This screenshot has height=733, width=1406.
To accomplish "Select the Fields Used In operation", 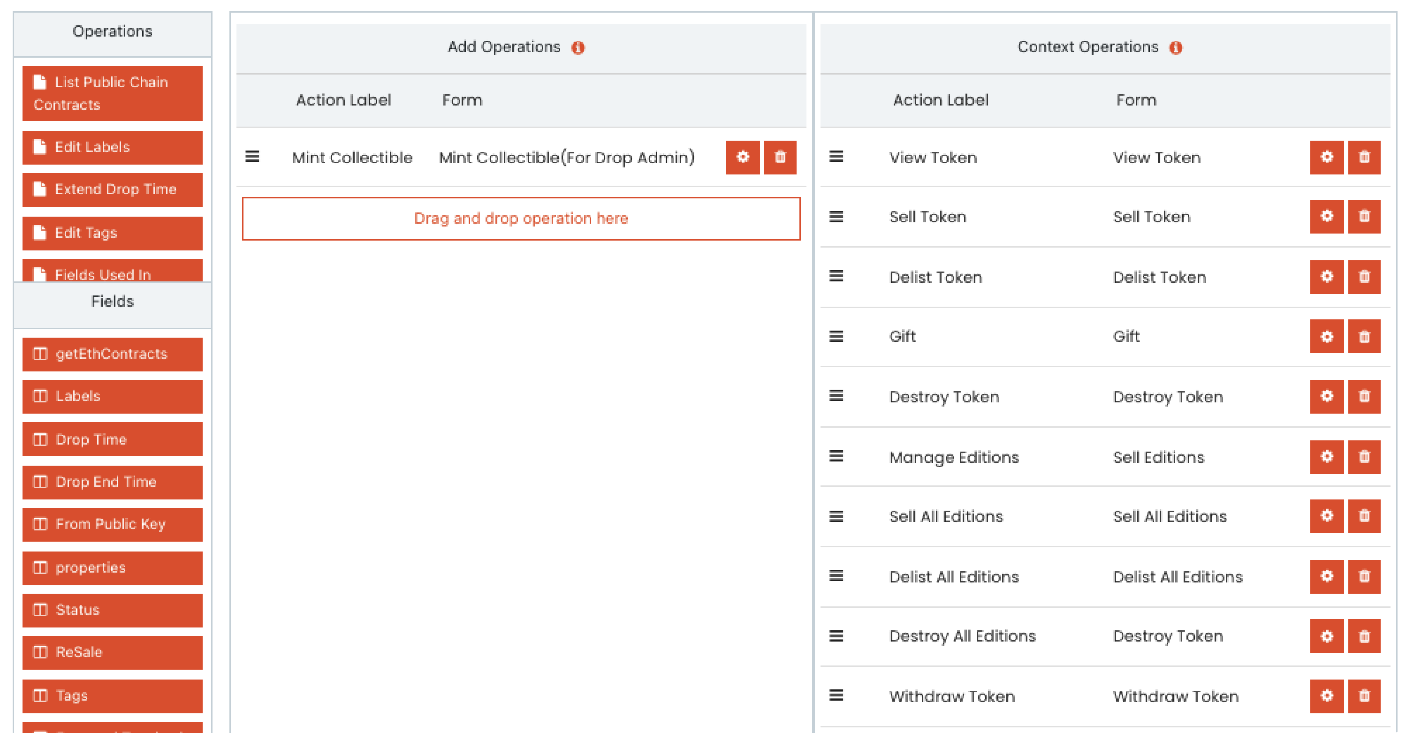I will point(113,271).
